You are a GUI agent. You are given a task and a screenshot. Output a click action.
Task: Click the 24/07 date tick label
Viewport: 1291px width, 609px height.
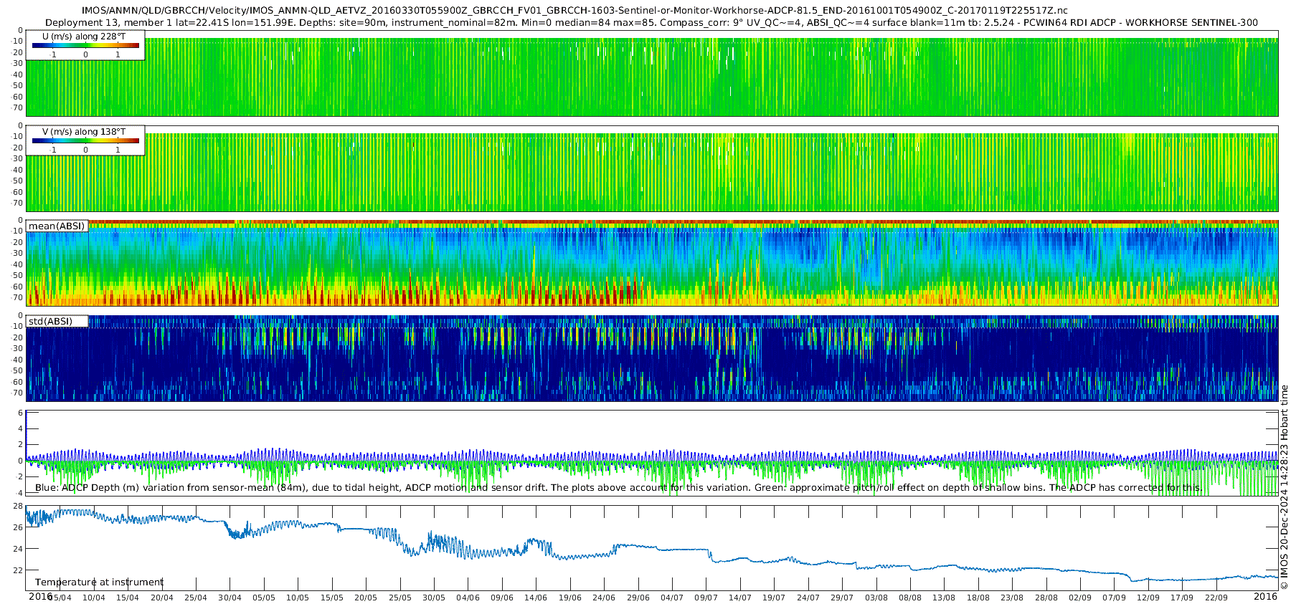tap(808, 598)
